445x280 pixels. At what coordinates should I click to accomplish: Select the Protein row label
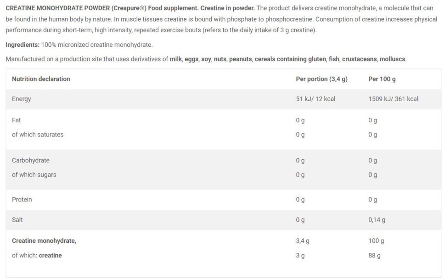click(x=22, y=200)
